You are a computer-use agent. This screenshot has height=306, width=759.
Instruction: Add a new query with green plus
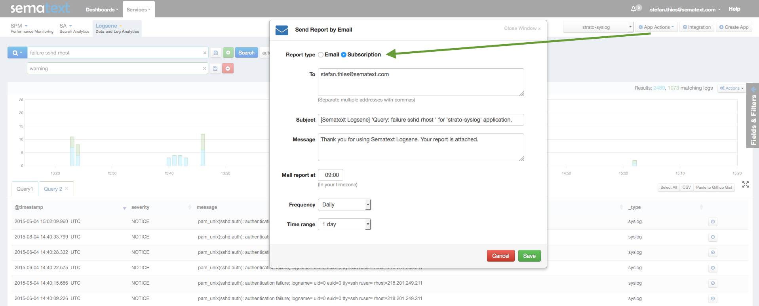228,53
